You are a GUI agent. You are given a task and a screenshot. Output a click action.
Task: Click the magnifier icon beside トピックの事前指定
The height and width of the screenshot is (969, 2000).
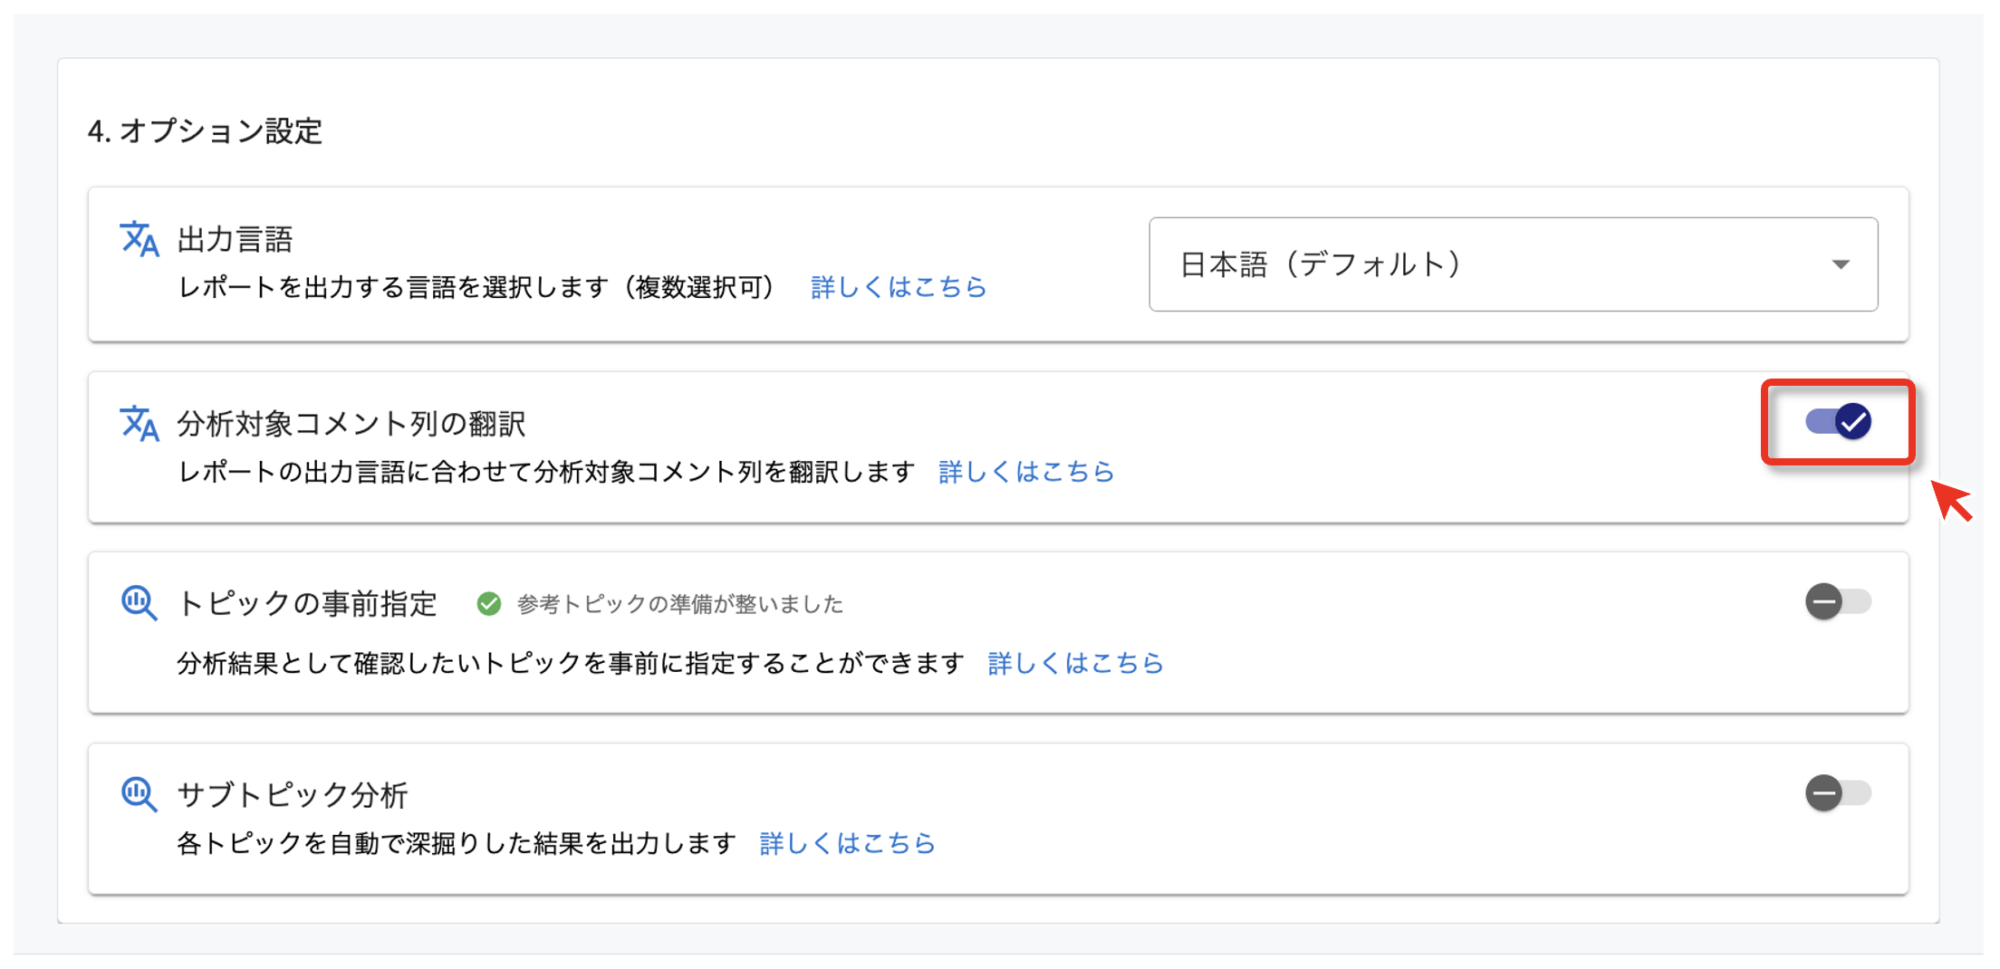138,602
